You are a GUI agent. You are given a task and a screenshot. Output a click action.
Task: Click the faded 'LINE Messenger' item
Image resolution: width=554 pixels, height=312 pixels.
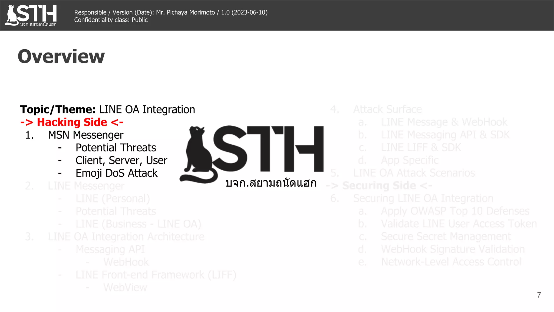(86, 186)
